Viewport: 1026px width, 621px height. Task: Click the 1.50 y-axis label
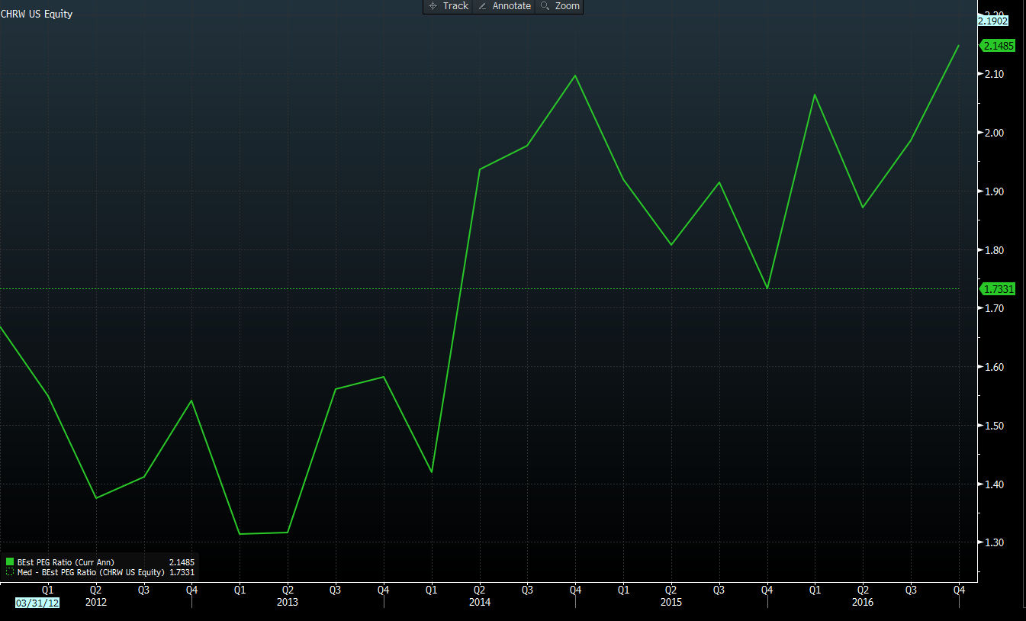click(993, 426)
